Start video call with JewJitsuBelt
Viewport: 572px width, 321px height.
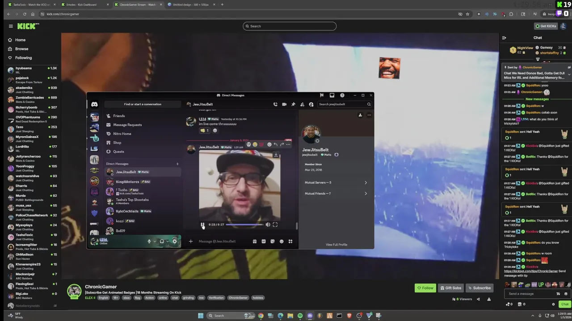(x=284, y=104)
